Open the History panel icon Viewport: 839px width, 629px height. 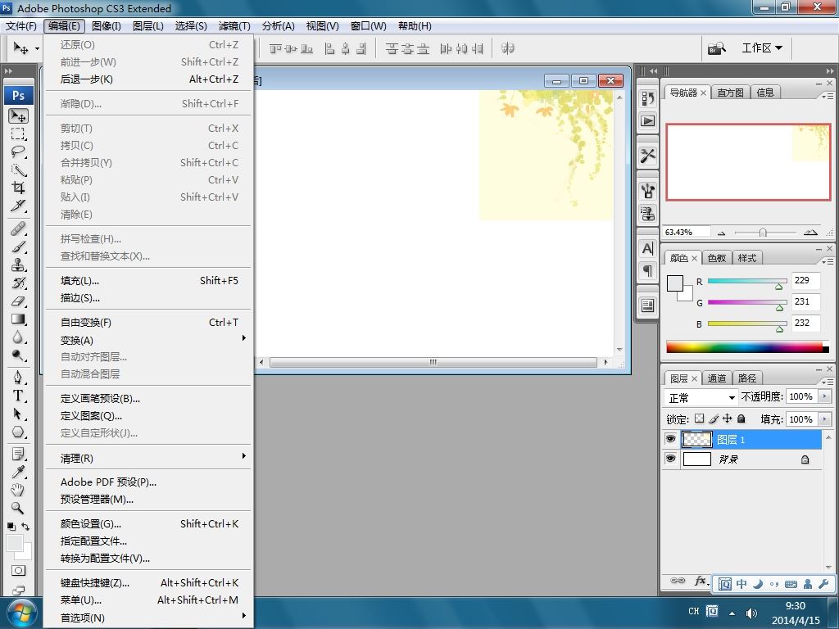[x=647, y=98]
